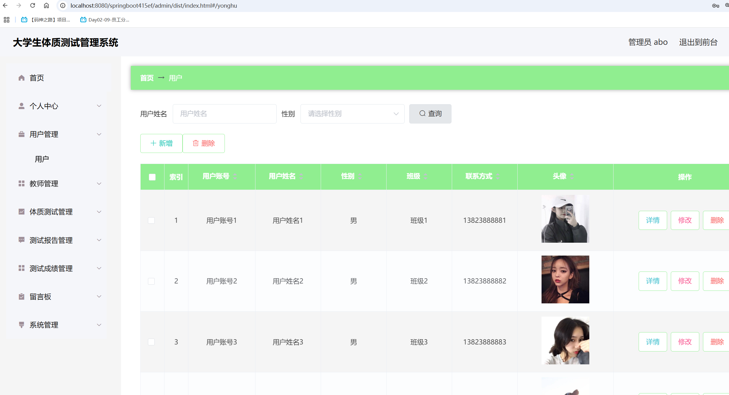The height and width of the screenshot is (395, 729).
Task: Sort by 班级 column arrows
Action: pos(426,176)
